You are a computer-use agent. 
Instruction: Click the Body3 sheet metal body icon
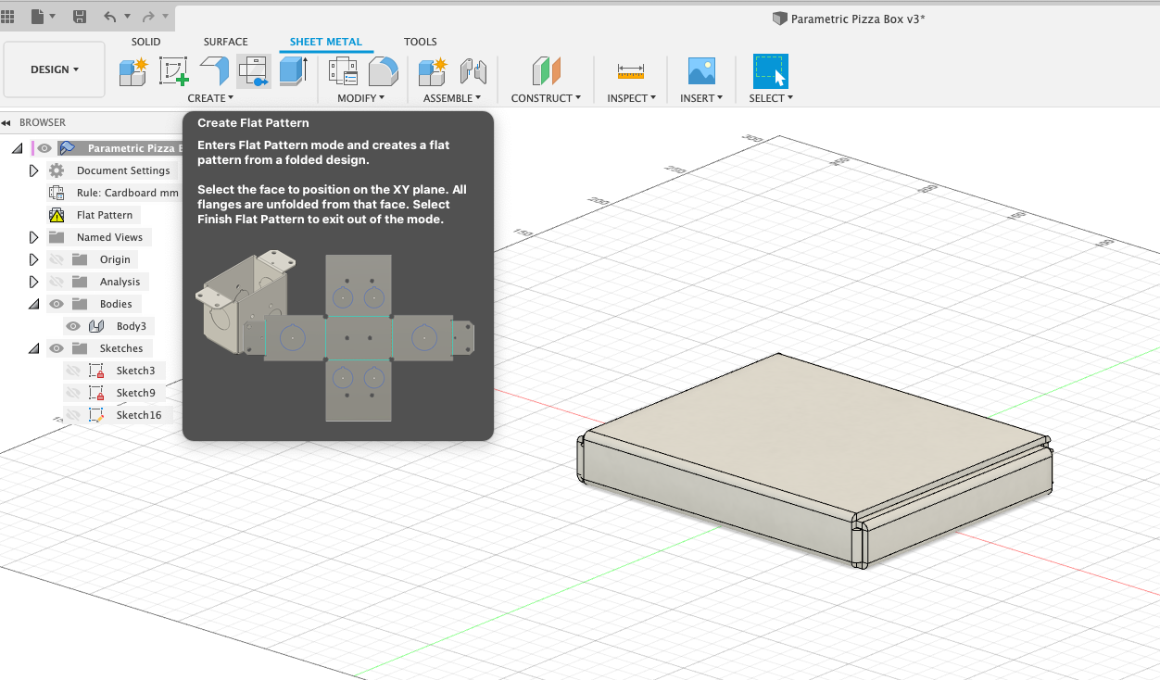click(96, 326)
